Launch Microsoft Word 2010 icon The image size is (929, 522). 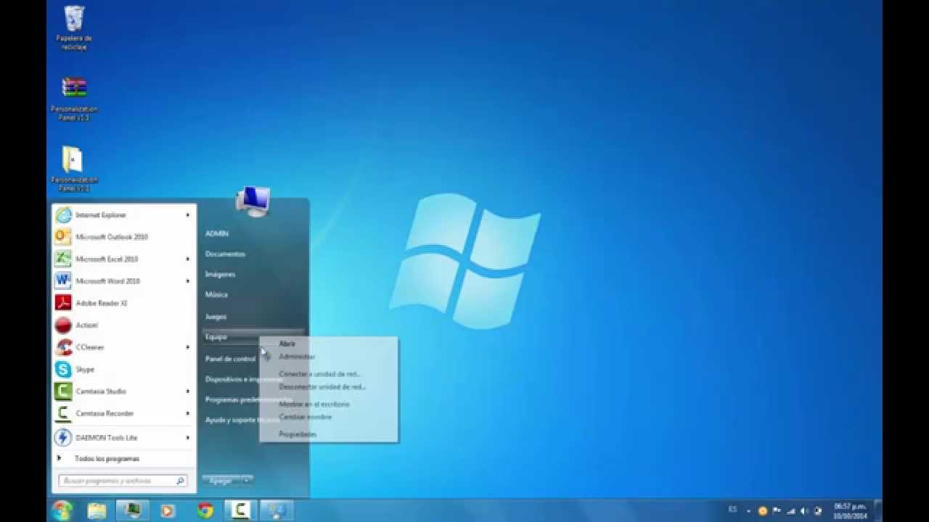point(64,281)
